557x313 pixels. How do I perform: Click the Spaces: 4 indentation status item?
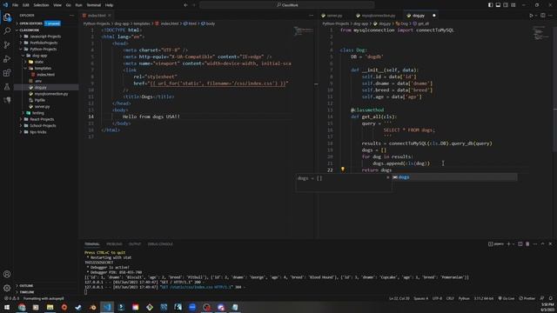(x=420, y=298)
